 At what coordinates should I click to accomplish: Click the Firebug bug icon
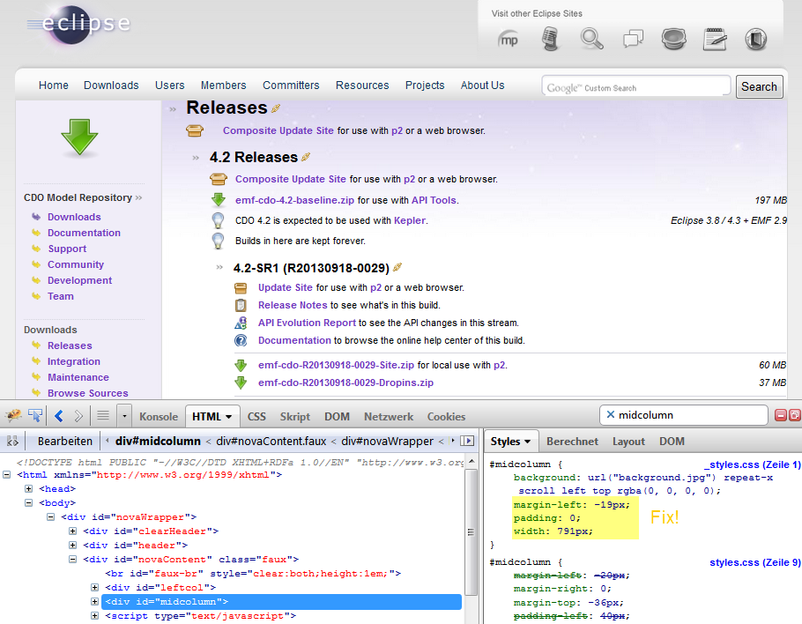(x=13, y=415)
